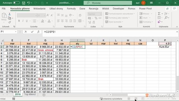Toggle Bold formatting
This screenshot has height=101, width=179.
[19, 21]
